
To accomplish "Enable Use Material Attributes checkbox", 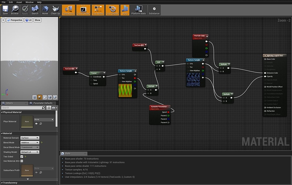I will 22,161.
